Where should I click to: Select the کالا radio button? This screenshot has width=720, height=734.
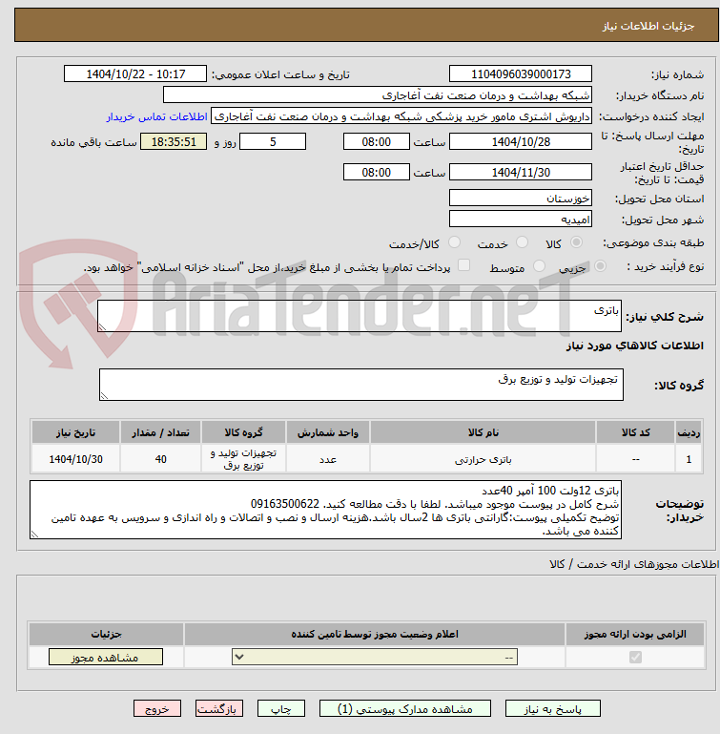coord(576,242)
